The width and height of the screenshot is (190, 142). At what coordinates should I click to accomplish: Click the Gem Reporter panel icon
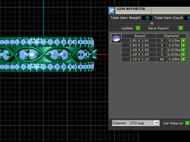[112, 10]
